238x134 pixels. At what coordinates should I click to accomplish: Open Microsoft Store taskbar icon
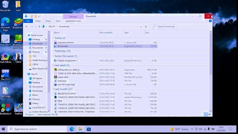click(x=89, y=129)
